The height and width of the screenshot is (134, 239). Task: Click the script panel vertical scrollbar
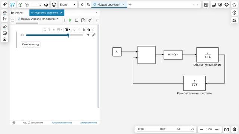[x=98, y=66]
